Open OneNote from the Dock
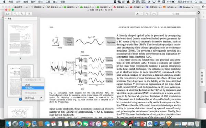 coord(92,124)
